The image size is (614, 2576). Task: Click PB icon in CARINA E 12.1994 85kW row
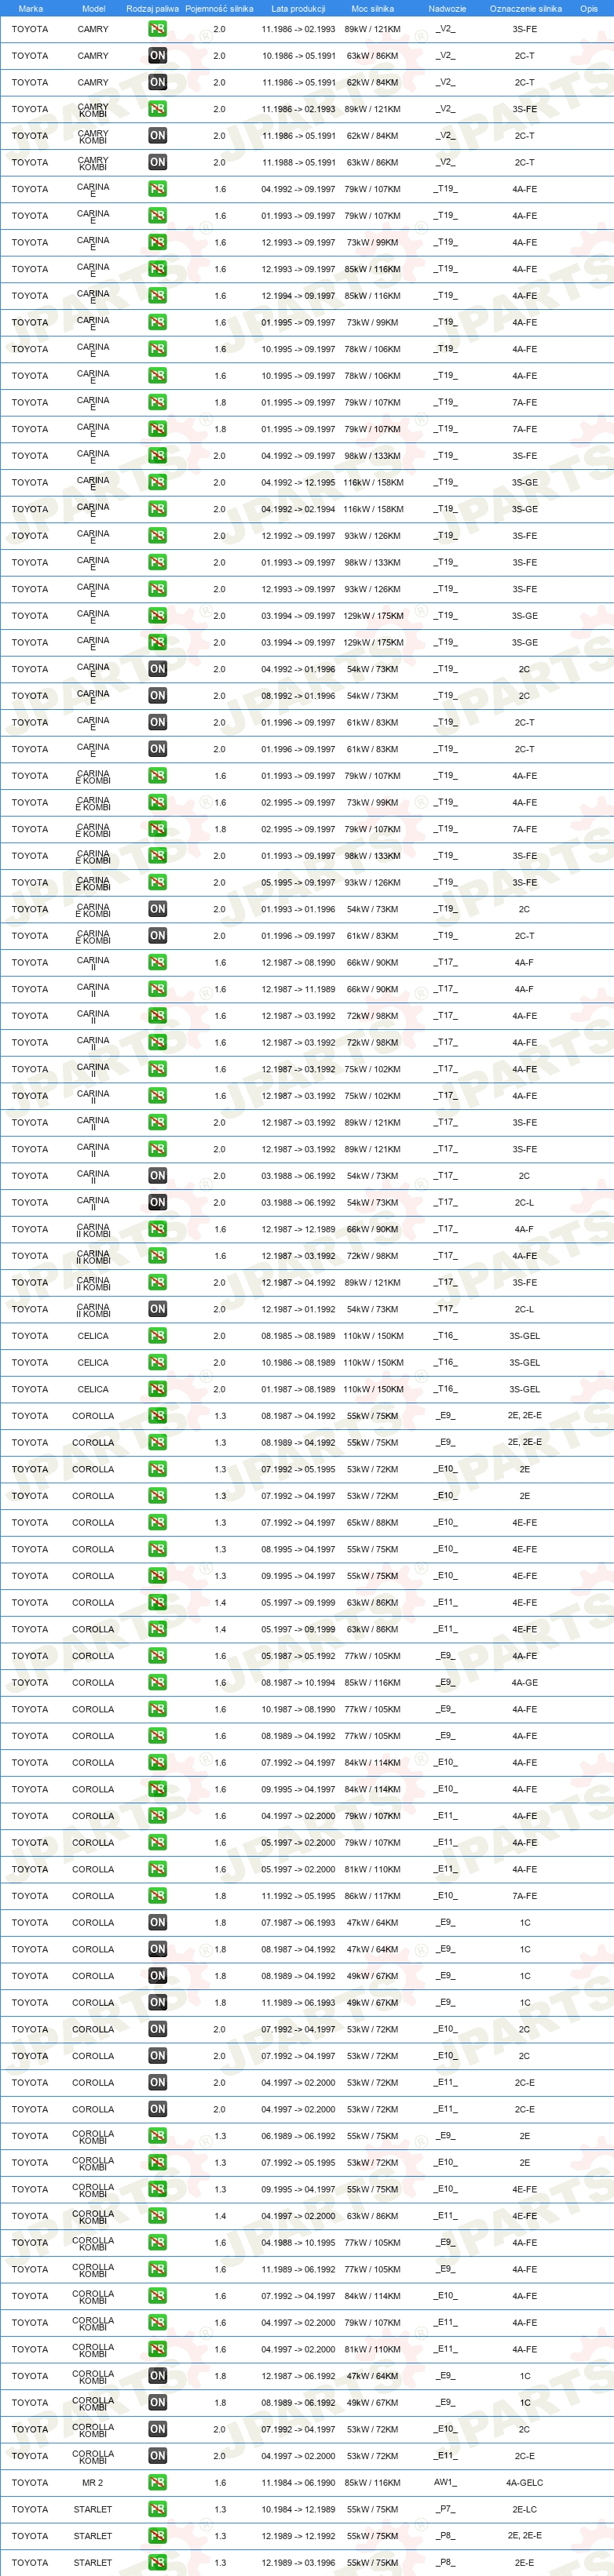157,296
